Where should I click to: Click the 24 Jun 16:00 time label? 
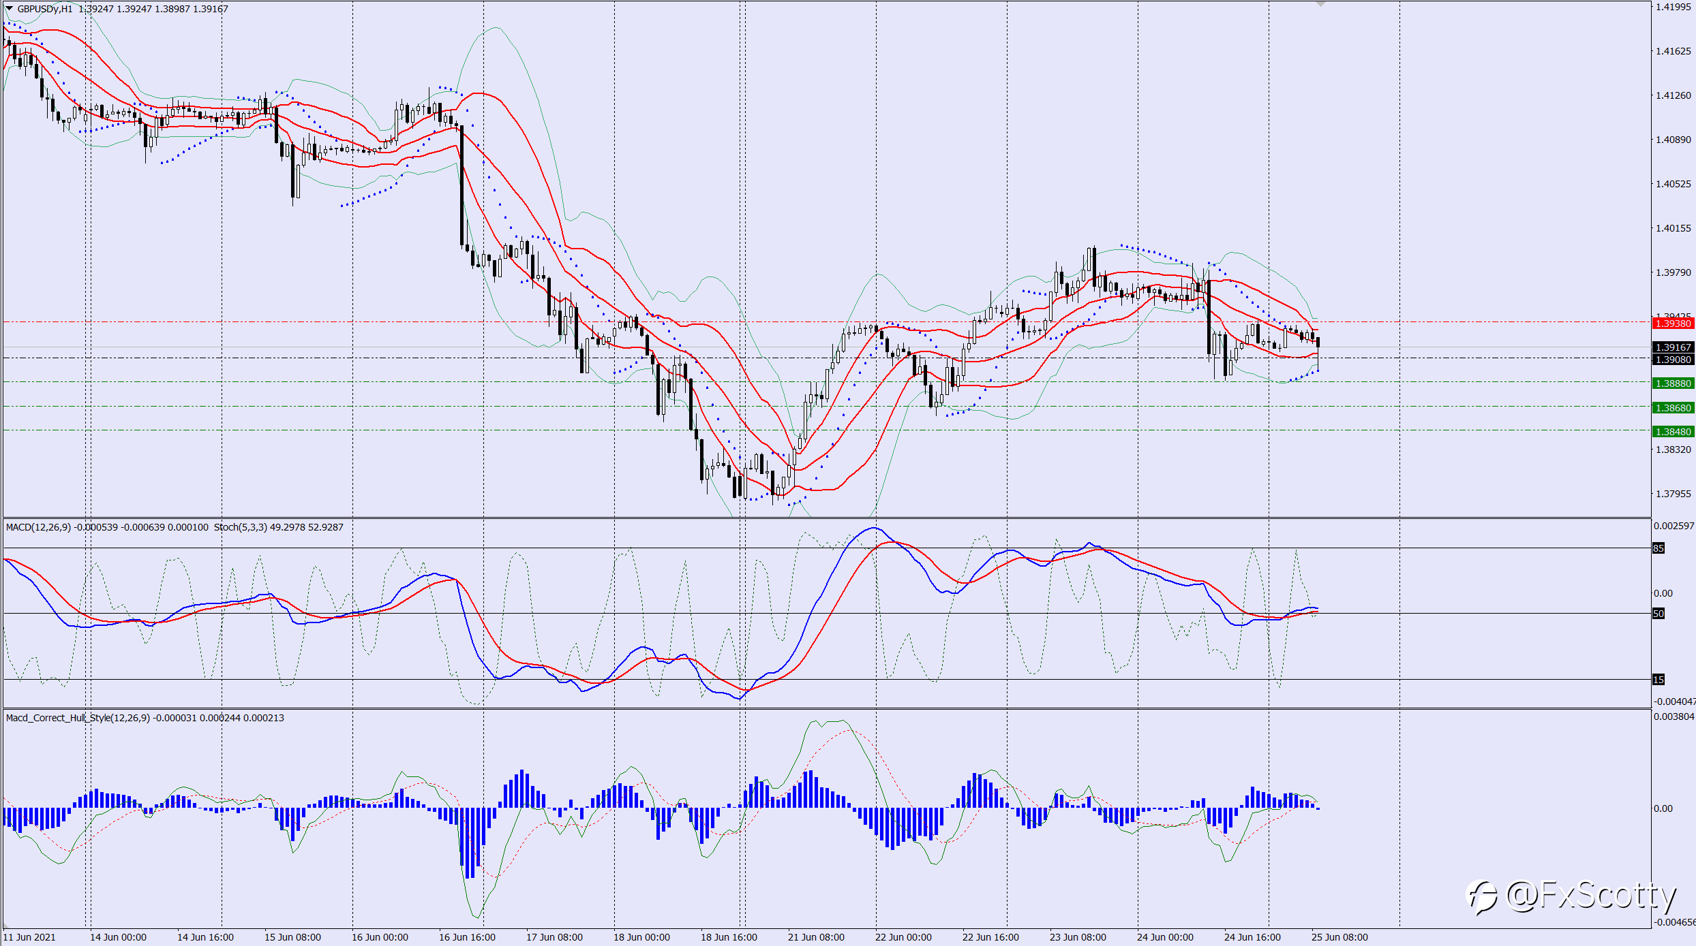coord(1252,937)
